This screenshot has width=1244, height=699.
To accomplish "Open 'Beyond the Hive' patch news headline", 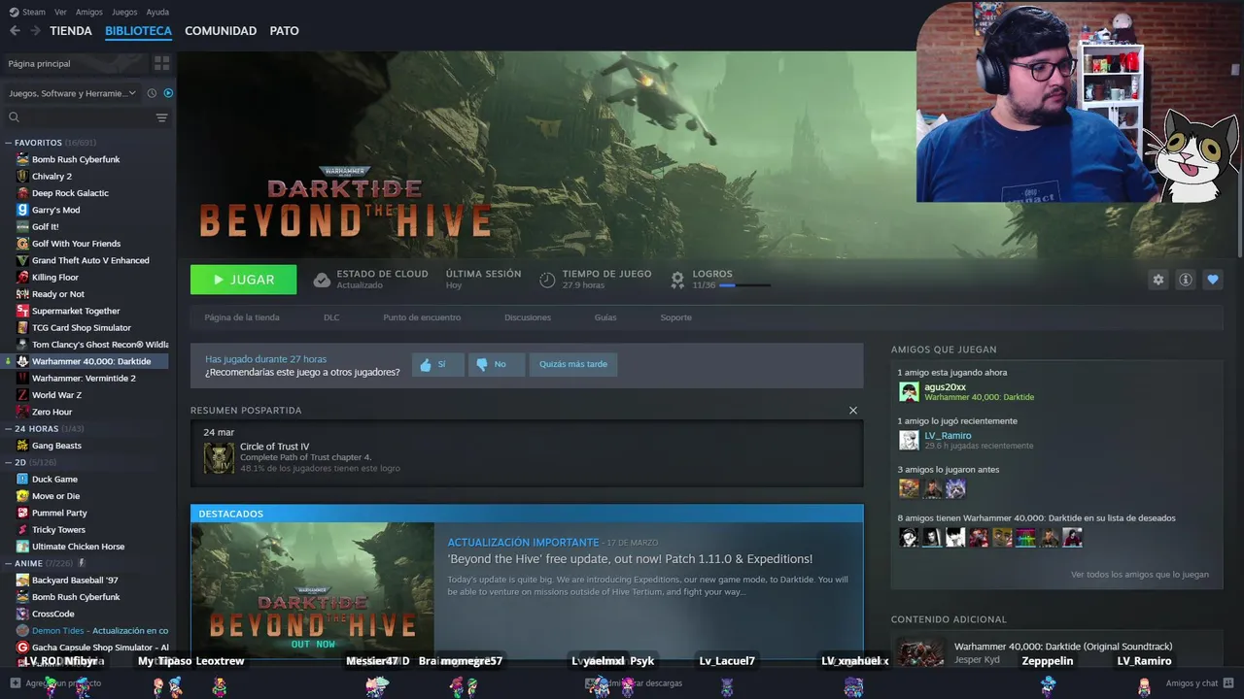I will pyautogui.click(x=630, y=559).
